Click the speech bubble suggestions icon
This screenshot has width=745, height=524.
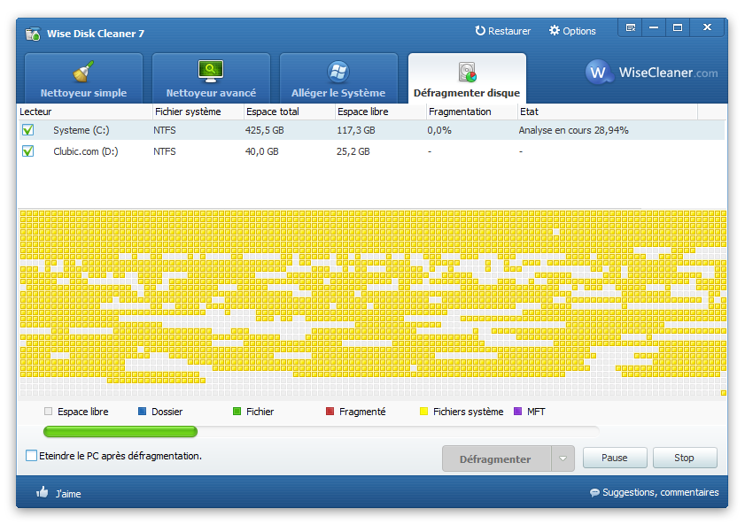[x=594, y=493]
